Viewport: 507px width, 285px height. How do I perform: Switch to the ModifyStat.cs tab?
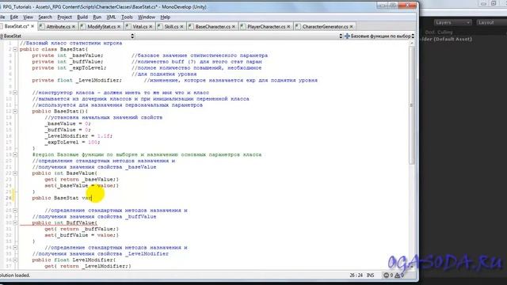tap(101, 26)
